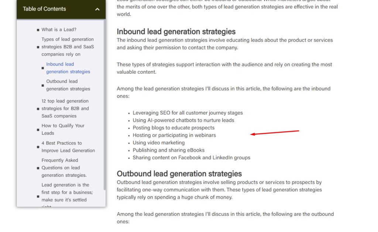Click the Inbound lead generation strategies heading
This screenshot has width=378, height=232.
click(x=176, y=32)
